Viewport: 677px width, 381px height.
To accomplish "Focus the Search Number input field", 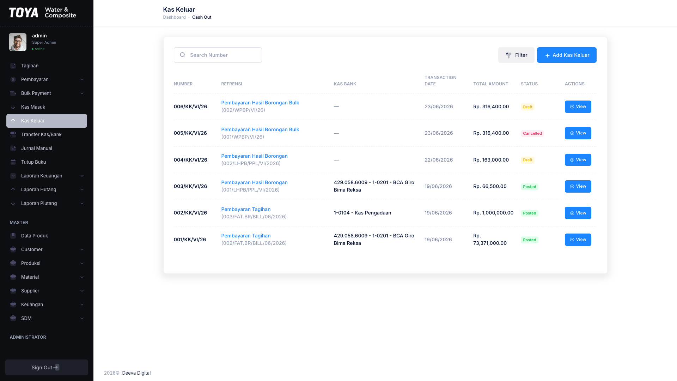I will pyautogui.click(x=218, y=55).
